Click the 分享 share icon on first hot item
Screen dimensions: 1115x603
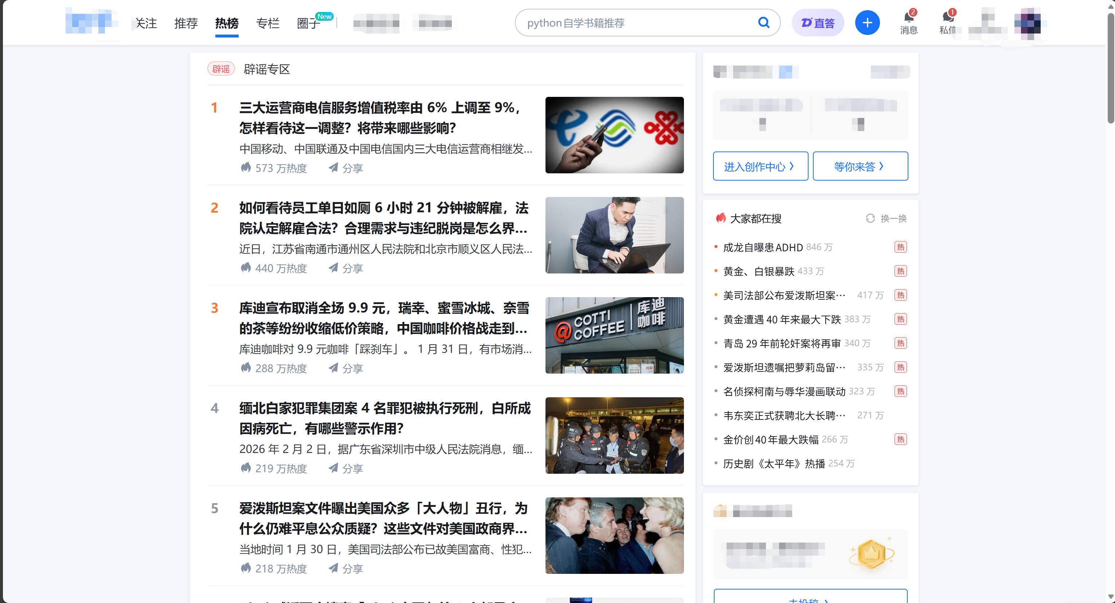tap(333, 168)
